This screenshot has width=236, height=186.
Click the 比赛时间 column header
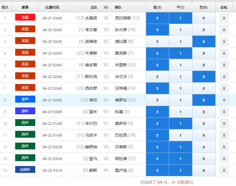(x=52, y=7)
